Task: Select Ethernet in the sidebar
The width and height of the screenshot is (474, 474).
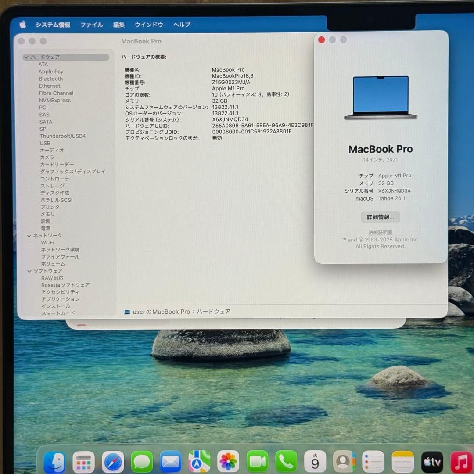Action: coord(50,86)
